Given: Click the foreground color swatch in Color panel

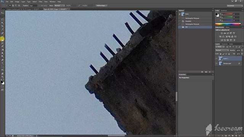Looking at the screenshot, I should 216,14.
